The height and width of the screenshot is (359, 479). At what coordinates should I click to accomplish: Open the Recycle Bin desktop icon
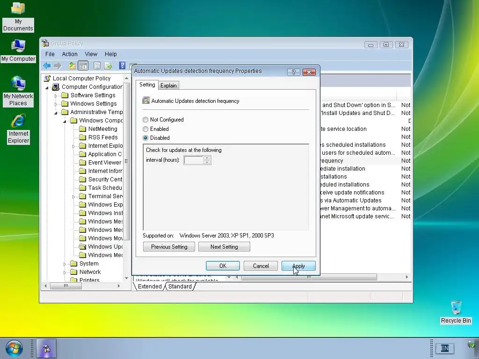pos(456,312)
